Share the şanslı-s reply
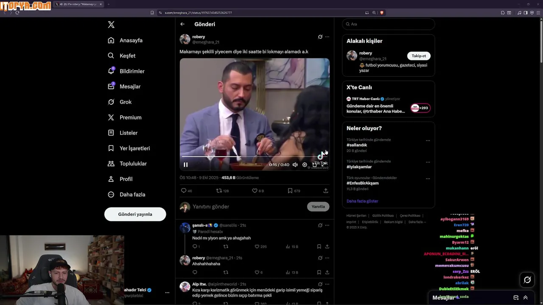Screen dimensions: 543x305 tap(327, 247)
